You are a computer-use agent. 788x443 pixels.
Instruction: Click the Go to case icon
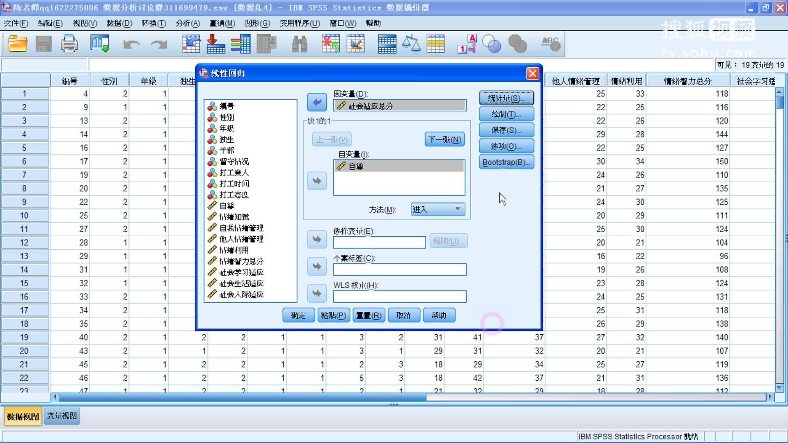[191, 43]
